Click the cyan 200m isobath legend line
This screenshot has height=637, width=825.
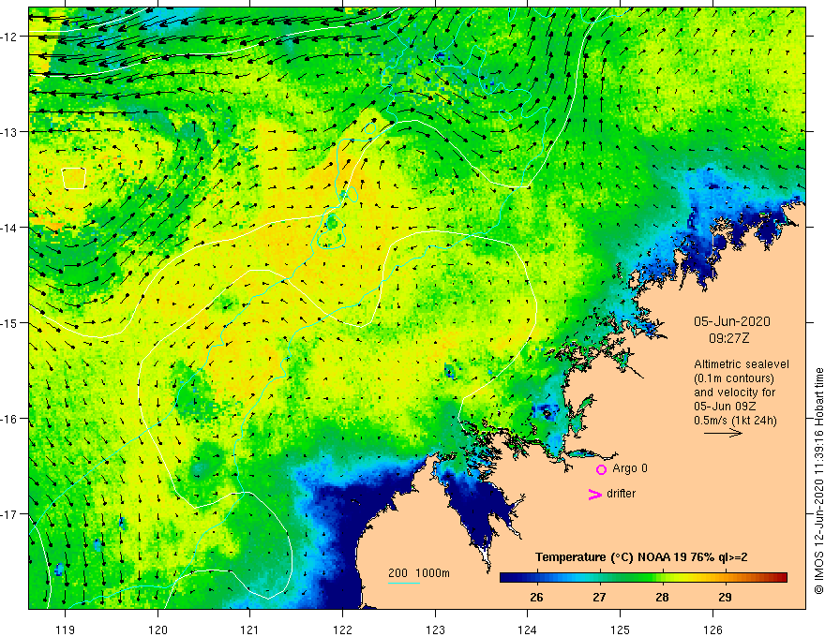(403, 583)
